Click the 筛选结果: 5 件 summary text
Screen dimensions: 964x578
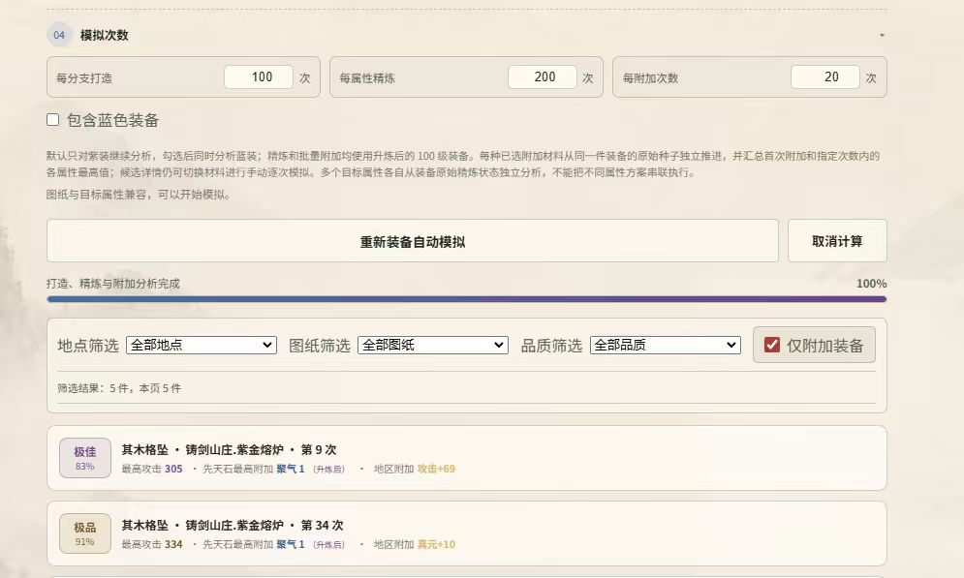click(x=119, y=388)
